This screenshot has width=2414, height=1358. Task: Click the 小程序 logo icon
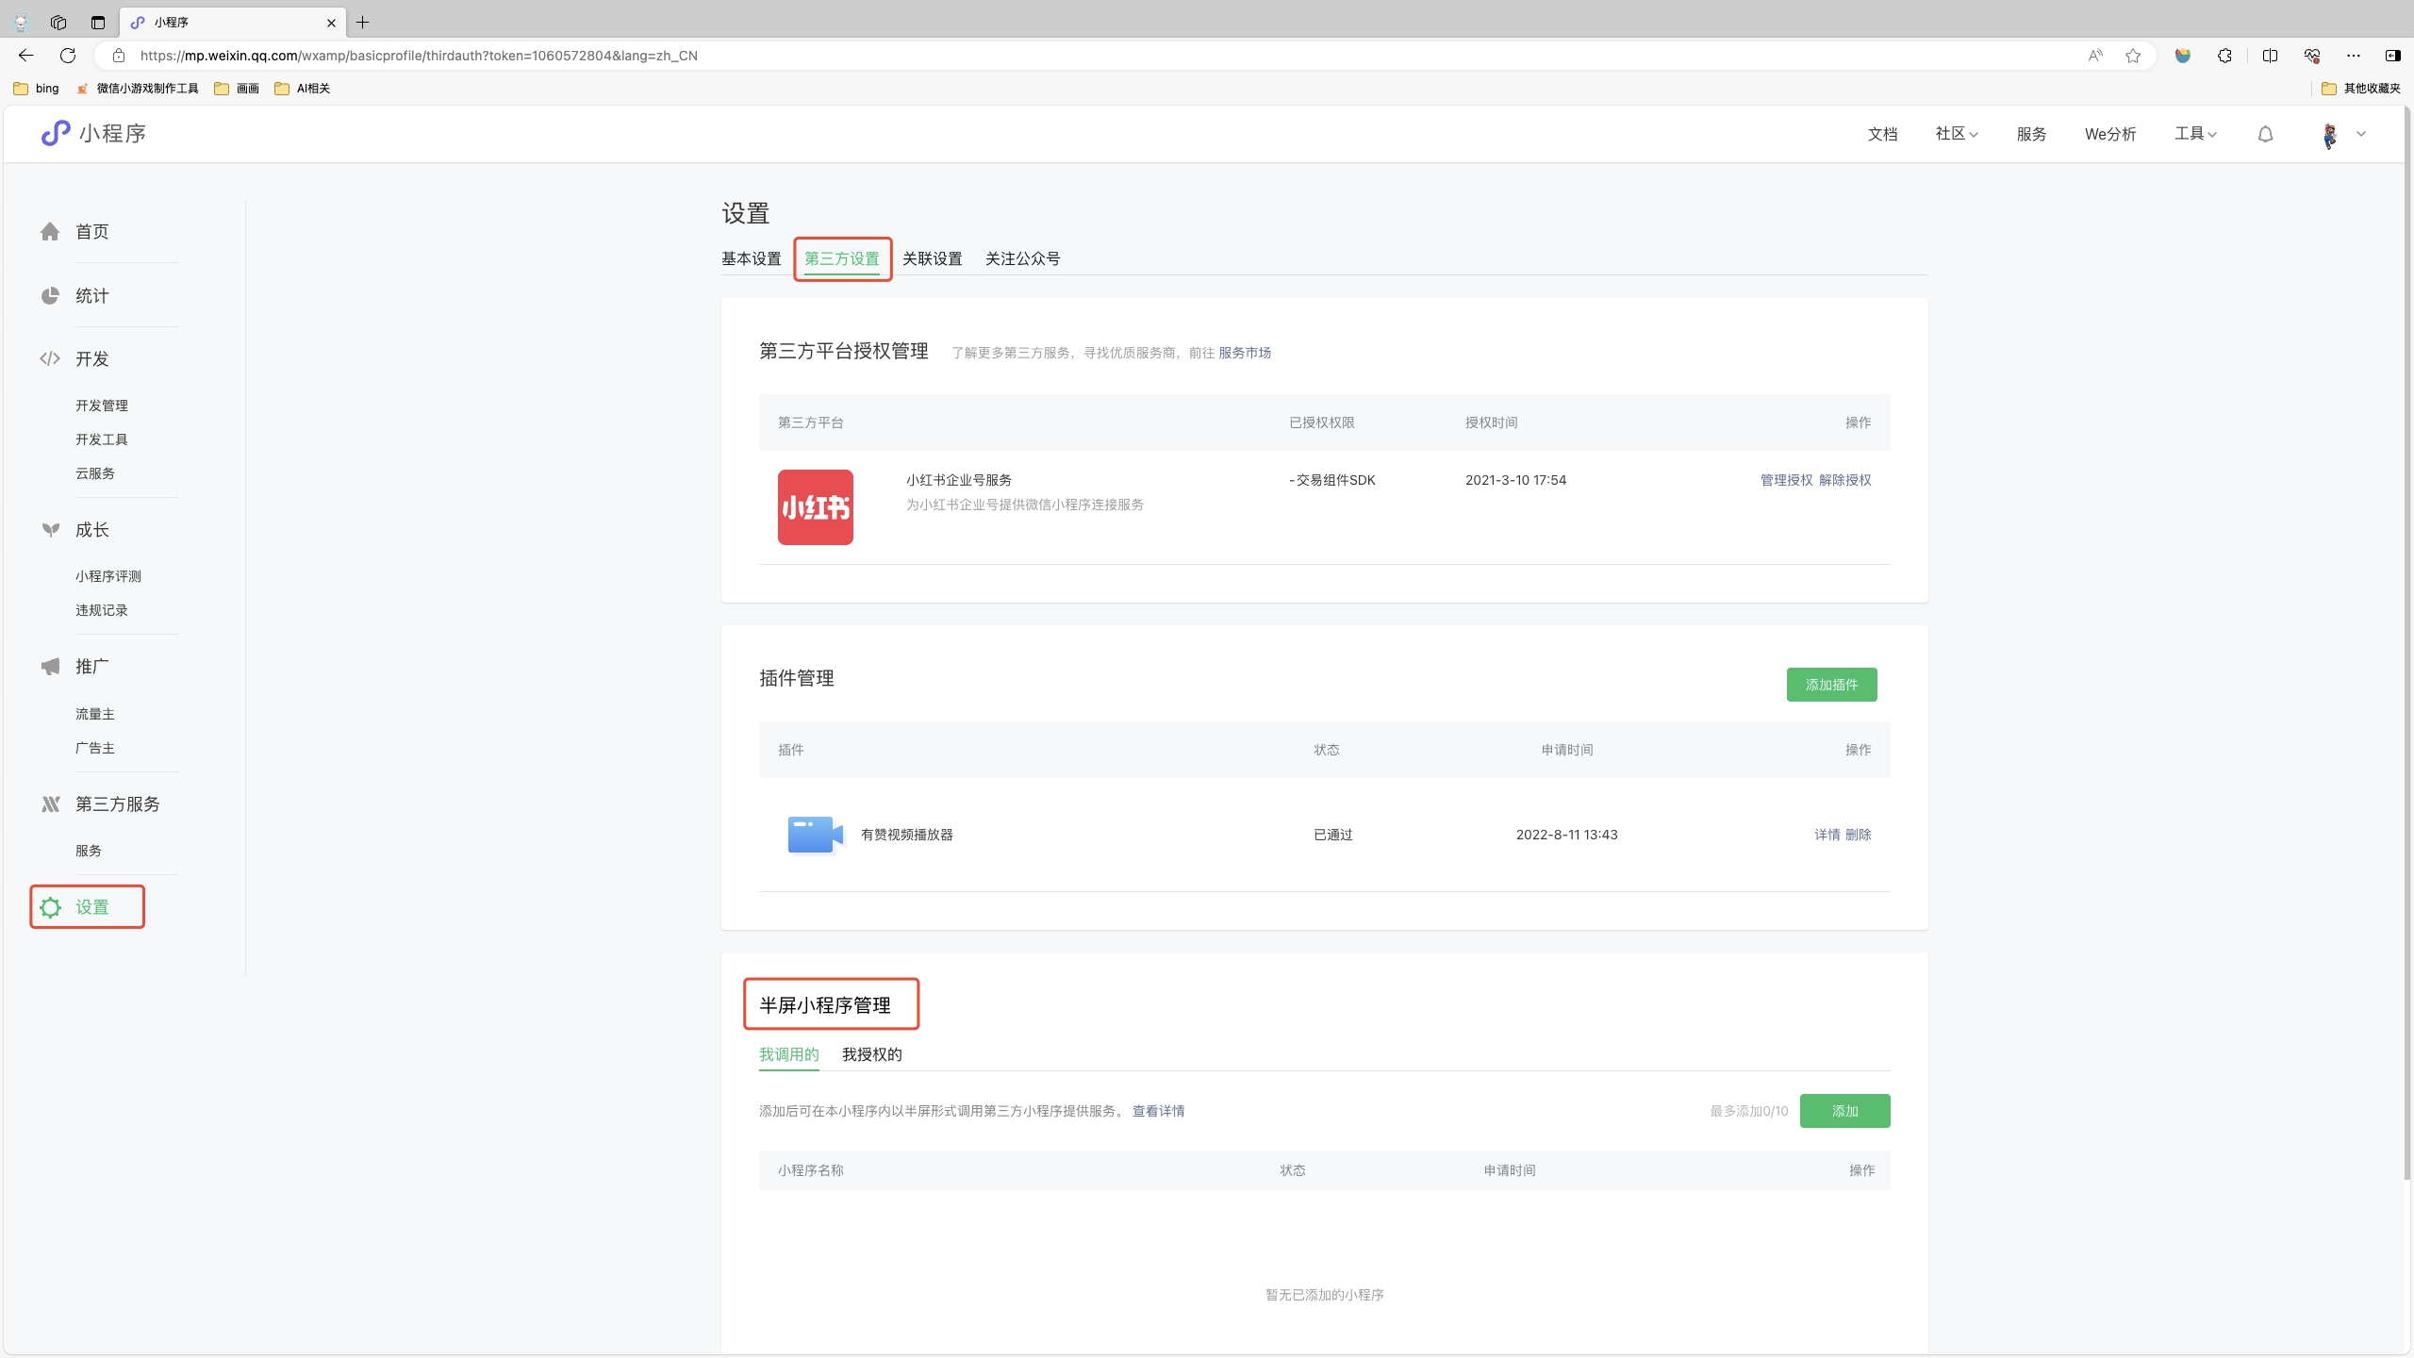click(x=56, y=133)
